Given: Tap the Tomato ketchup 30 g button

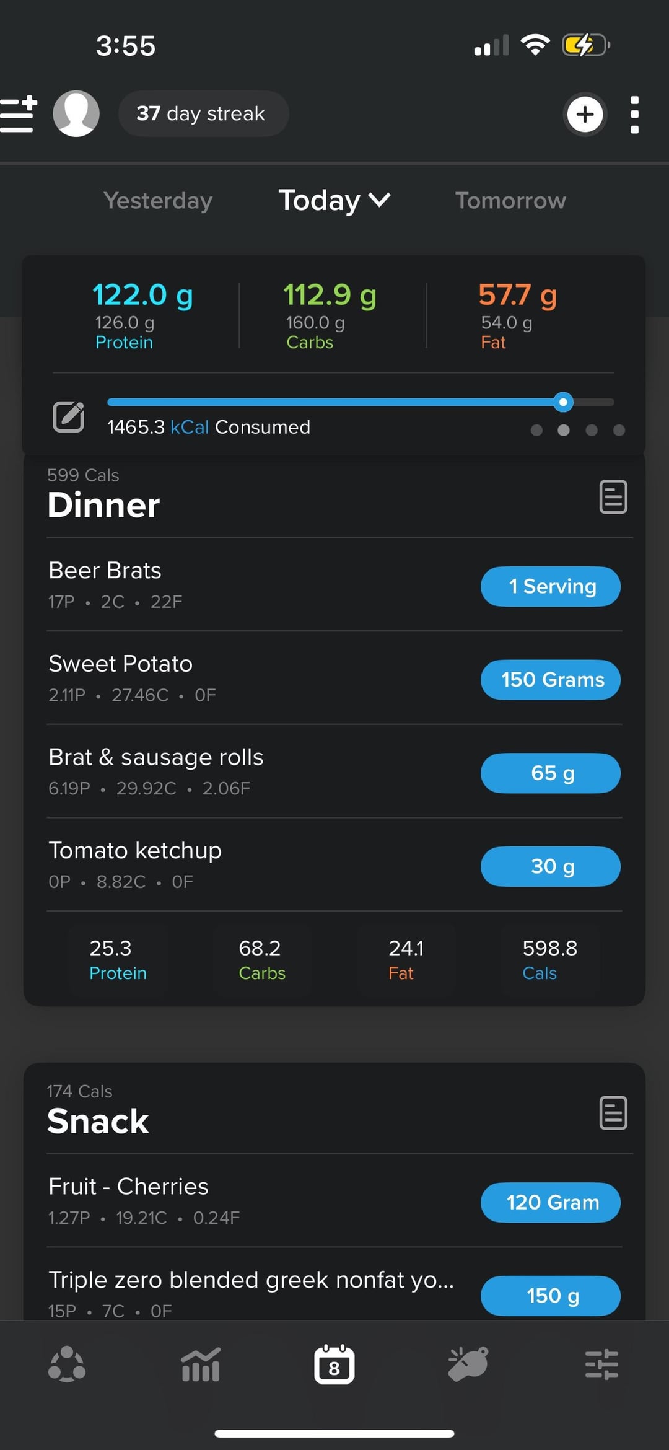Looking at the screenshot, I should click(550, 866).
